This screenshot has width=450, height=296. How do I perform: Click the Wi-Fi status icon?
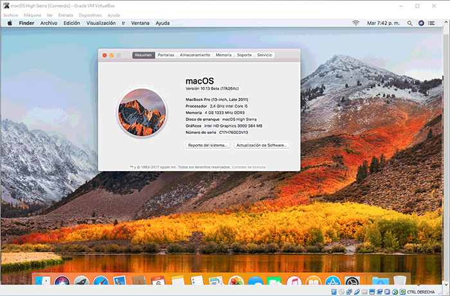pos(355,23)
